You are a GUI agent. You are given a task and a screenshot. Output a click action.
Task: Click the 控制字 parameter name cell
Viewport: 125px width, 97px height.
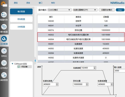78,21
